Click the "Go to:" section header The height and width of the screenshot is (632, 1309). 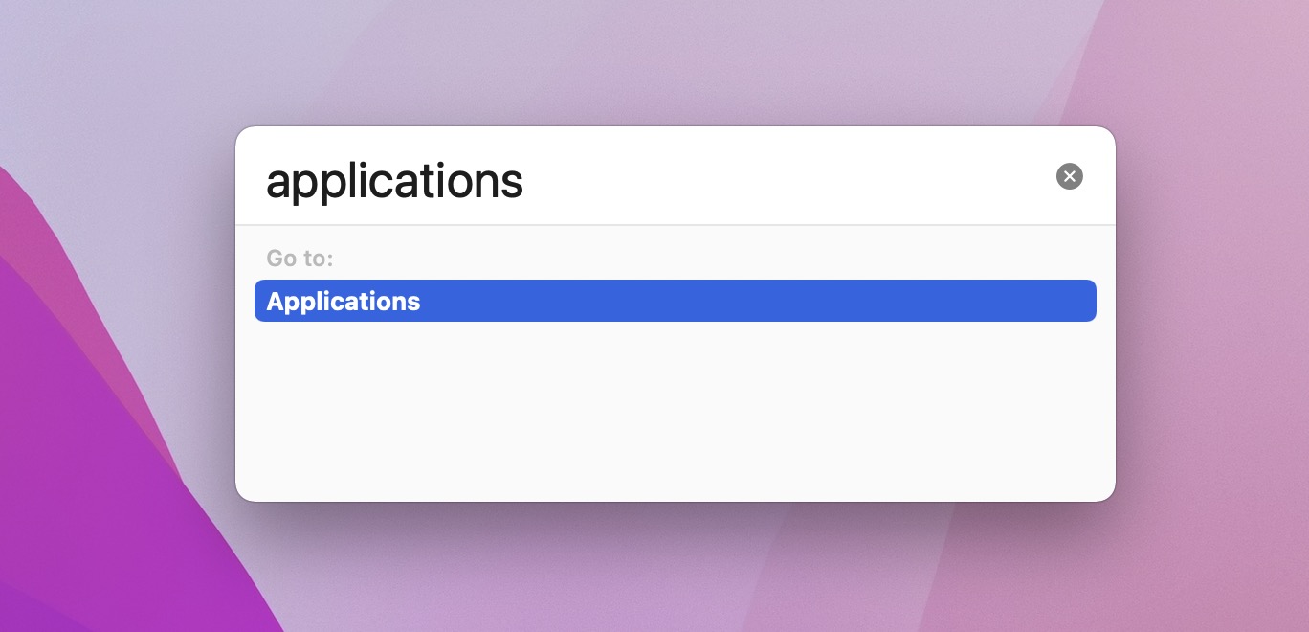pyautogui.click(x=300, y=259)
